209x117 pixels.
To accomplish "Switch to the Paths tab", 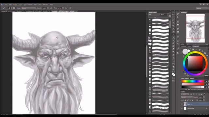I will pos(189,46).
